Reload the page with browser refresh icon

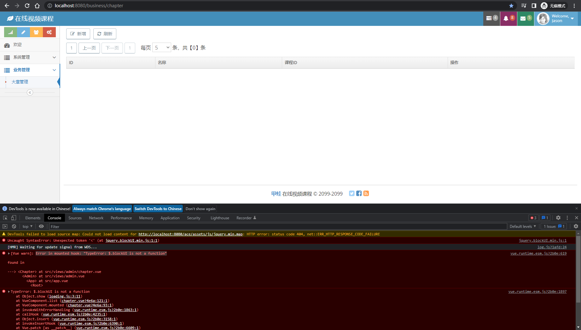click(x=27, y=6)
